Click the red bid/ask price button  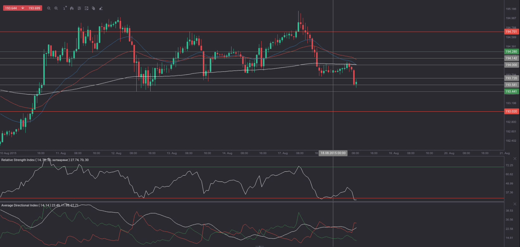tap(22, 8)
